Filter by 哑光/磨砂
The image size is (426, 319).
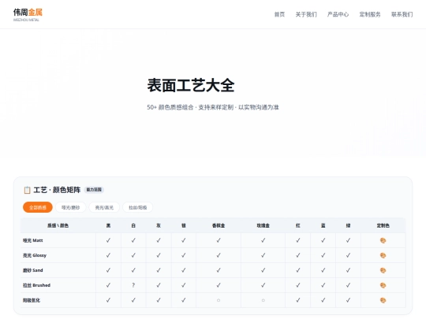point(71,207)
